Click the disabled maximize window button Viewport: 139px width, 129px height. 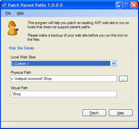[126, 5]
